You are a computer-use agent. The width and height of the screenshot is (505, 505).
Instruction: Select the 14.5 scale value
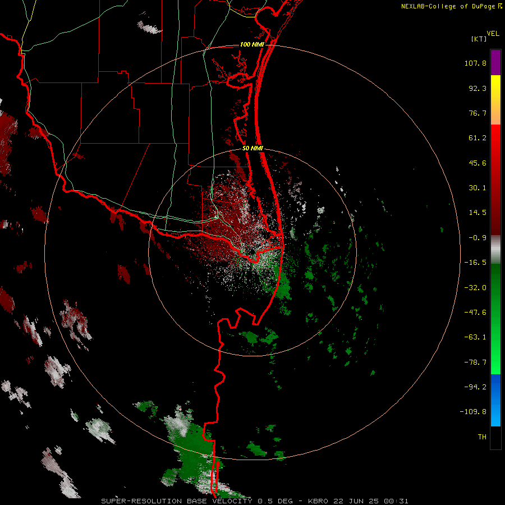click(478, 213)
